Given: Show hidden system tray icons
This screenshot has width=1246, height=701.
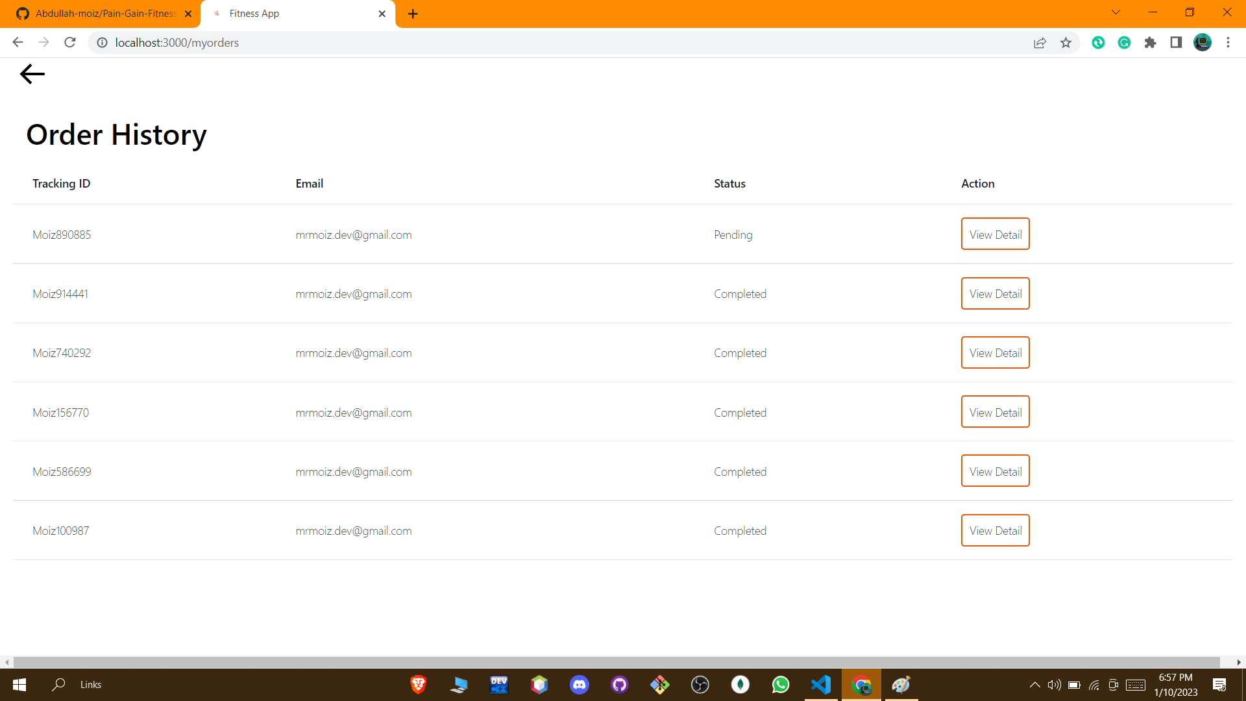Looking at the screenshot, I should coord(1034,685).
